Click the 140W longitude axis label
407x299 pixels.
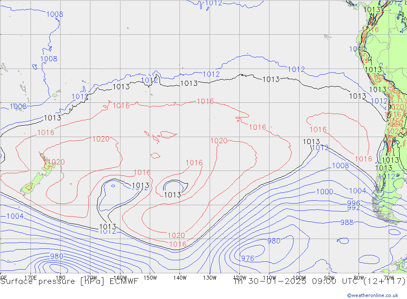pyautogui.click(x=180, y=277)
